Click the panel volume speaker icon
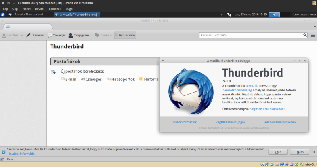 click(222, 15)
